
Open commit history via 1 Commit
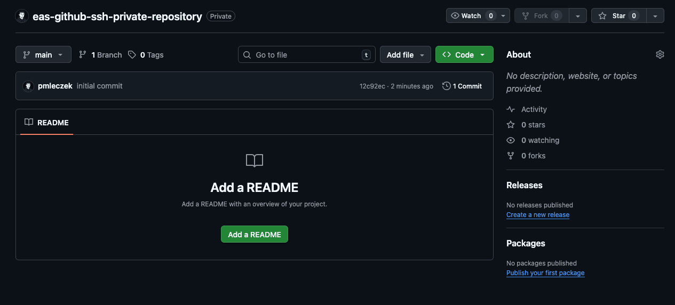462,86
